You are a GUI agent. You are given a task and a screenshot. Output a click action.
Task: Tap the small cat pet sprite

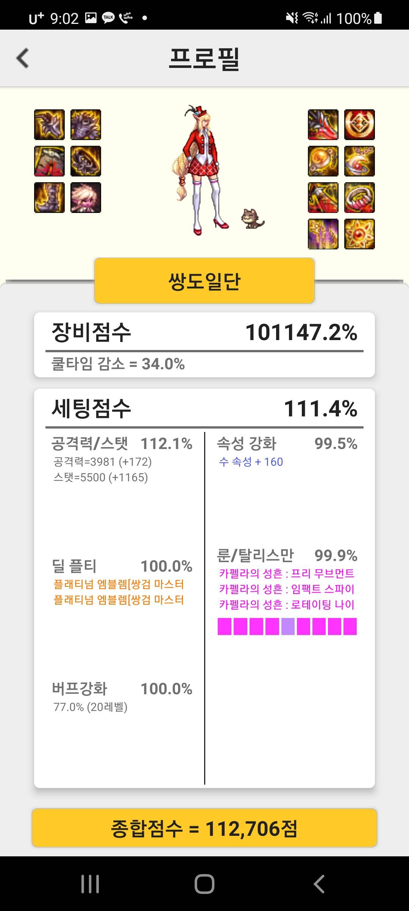pos(253,219)
